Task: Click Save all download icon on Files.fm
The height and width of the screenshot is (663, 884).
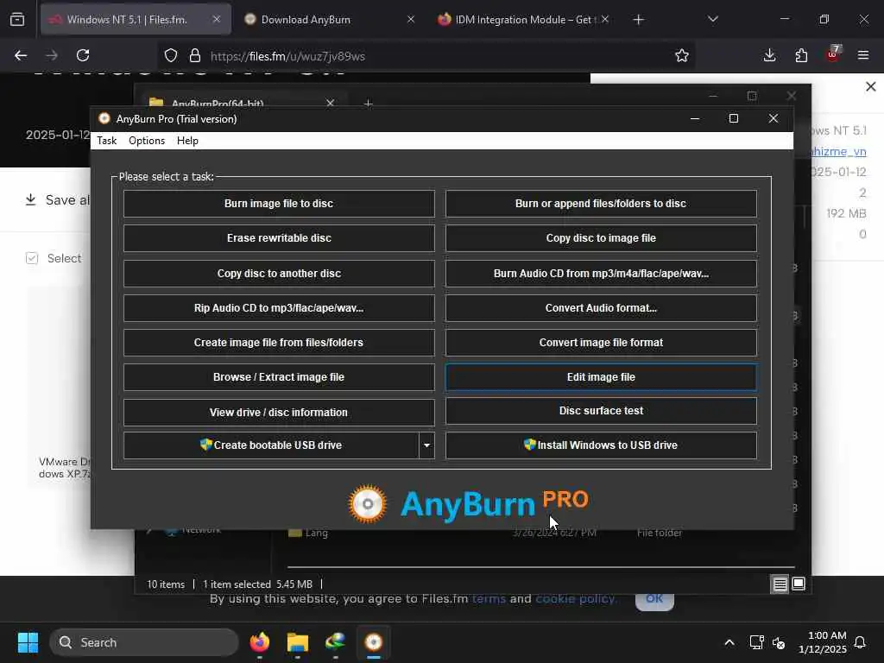Action: (31, 199)
